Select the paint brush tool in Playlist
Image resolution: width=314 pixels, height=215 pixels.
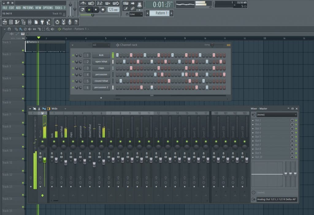[21, 29]
